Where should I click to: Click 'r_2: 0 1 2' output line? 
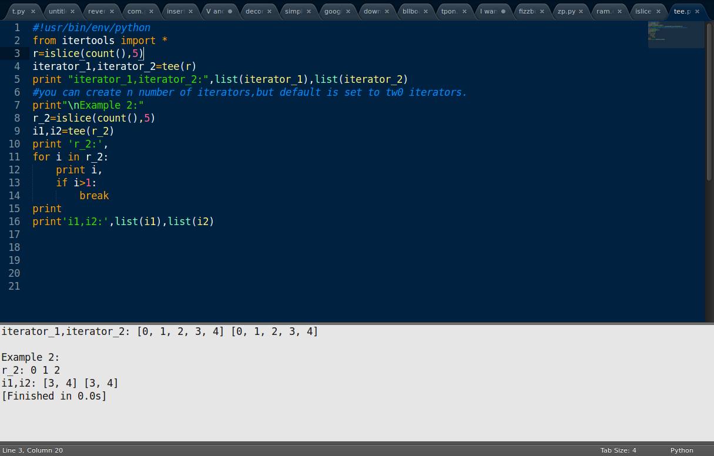pos(31,370)
